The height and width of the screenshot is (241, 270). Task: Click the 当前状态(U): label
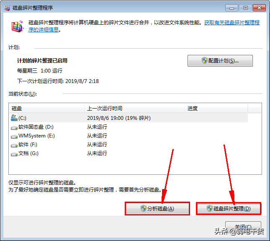23,94
